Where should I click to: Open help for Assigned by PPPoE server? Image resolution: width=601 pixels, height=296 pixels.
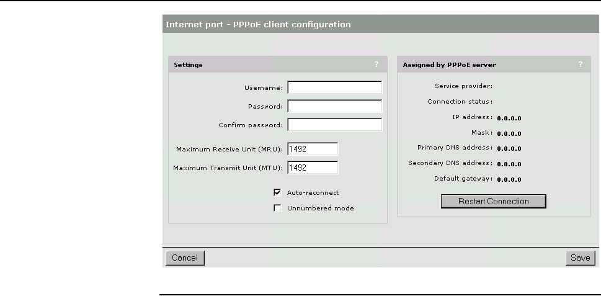coord(581,64)
